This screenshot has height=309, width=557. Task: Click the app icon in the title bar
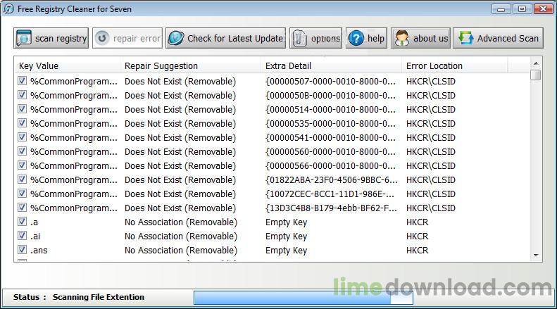pyautogui.click(x=8, y=9)
